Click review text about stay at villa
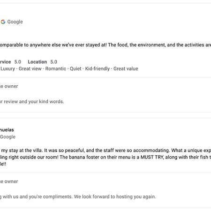This screenshot has width=211, height=211. pyautogui.click(x=105, y=151)
